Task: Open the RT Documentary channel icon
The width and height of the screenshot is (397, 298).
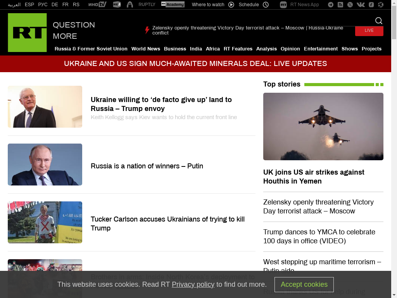Action: coord(117,5)
